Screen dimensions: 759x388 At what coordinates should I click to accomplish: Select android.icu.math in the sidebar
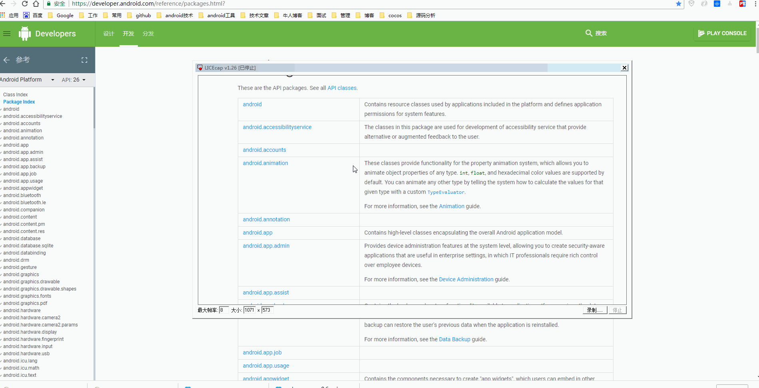[21, 368]
